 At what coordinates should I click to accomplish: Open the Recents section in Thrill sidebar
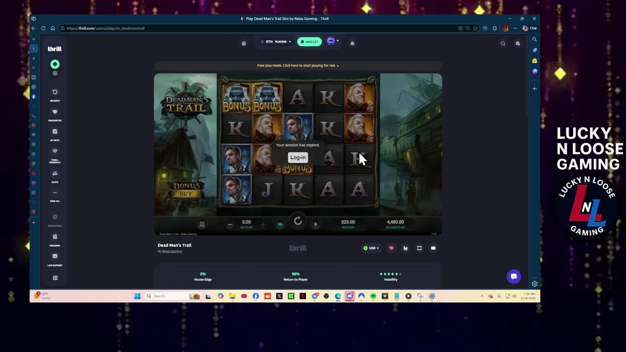[x=55, y=95]
